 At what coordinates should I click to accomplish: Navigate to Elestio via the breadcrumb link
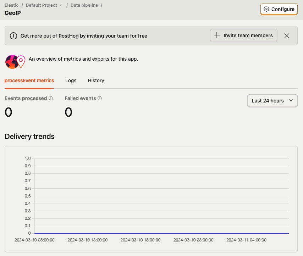point(12,5)
